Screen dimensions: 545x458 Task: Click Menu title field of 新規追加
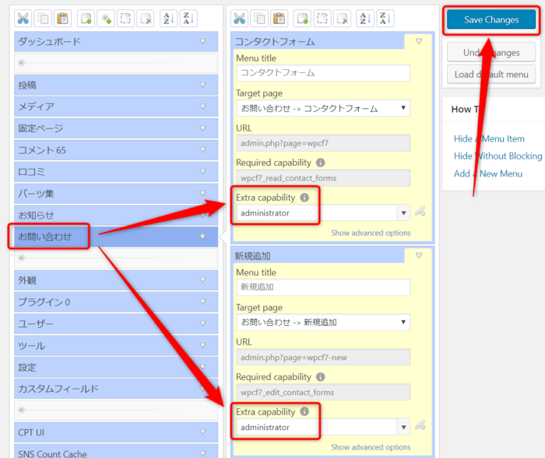tap(323, 288)
